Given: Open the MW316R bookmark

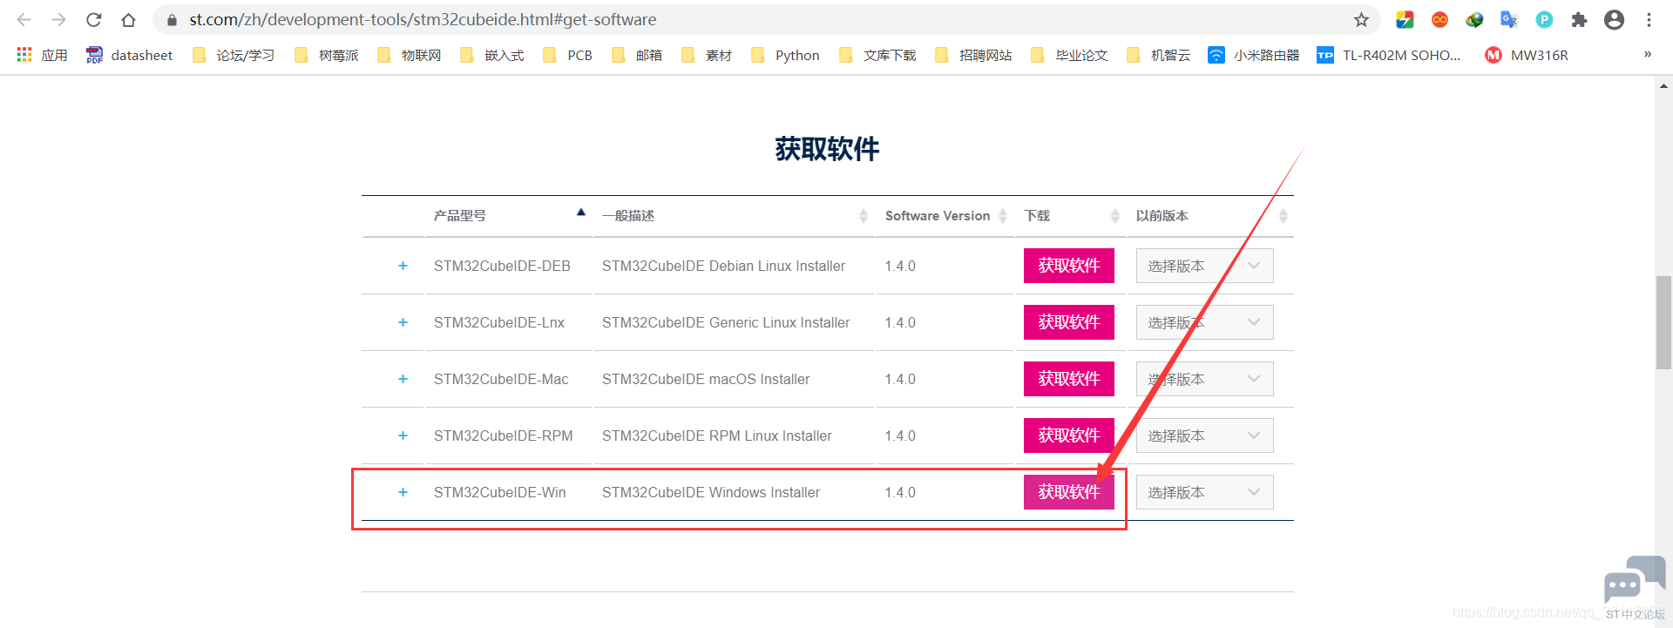Looking at the screenshot, I should [1527, 55].
